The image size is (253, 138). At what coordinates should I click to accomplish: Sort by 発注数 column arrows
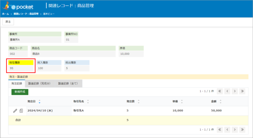(x=138, y=102)
